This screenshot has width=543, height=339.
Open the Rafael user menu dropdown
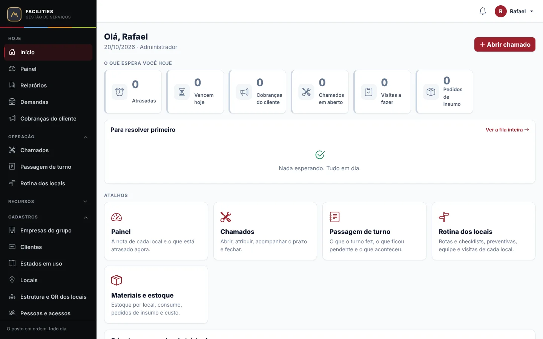tap(515, 11)
